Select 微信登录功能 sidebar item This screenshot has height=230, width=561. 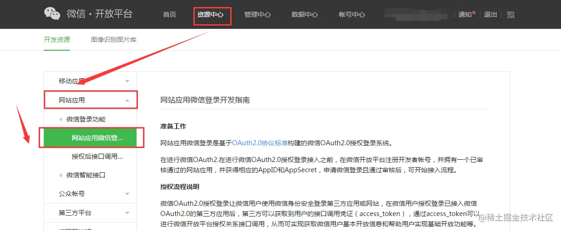(x=86, y=119)
